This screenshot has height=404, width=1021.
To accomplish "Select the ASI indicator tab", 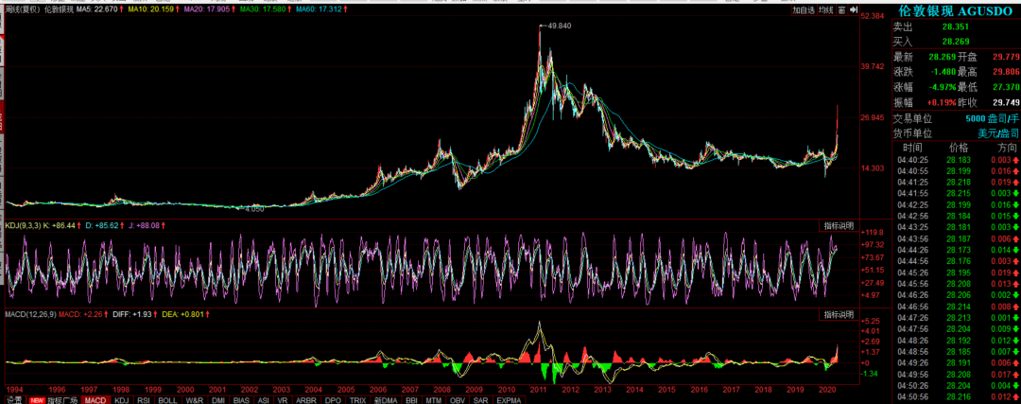I will (264, 399).
